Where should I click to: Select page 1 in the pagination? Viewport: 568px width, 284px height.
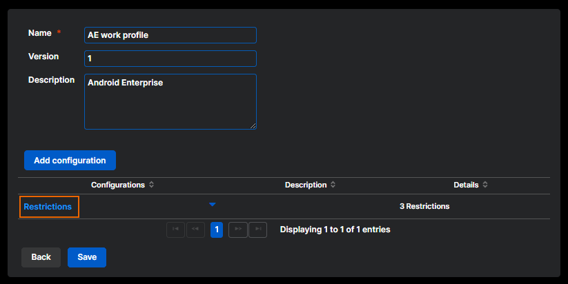coord(217,230)
